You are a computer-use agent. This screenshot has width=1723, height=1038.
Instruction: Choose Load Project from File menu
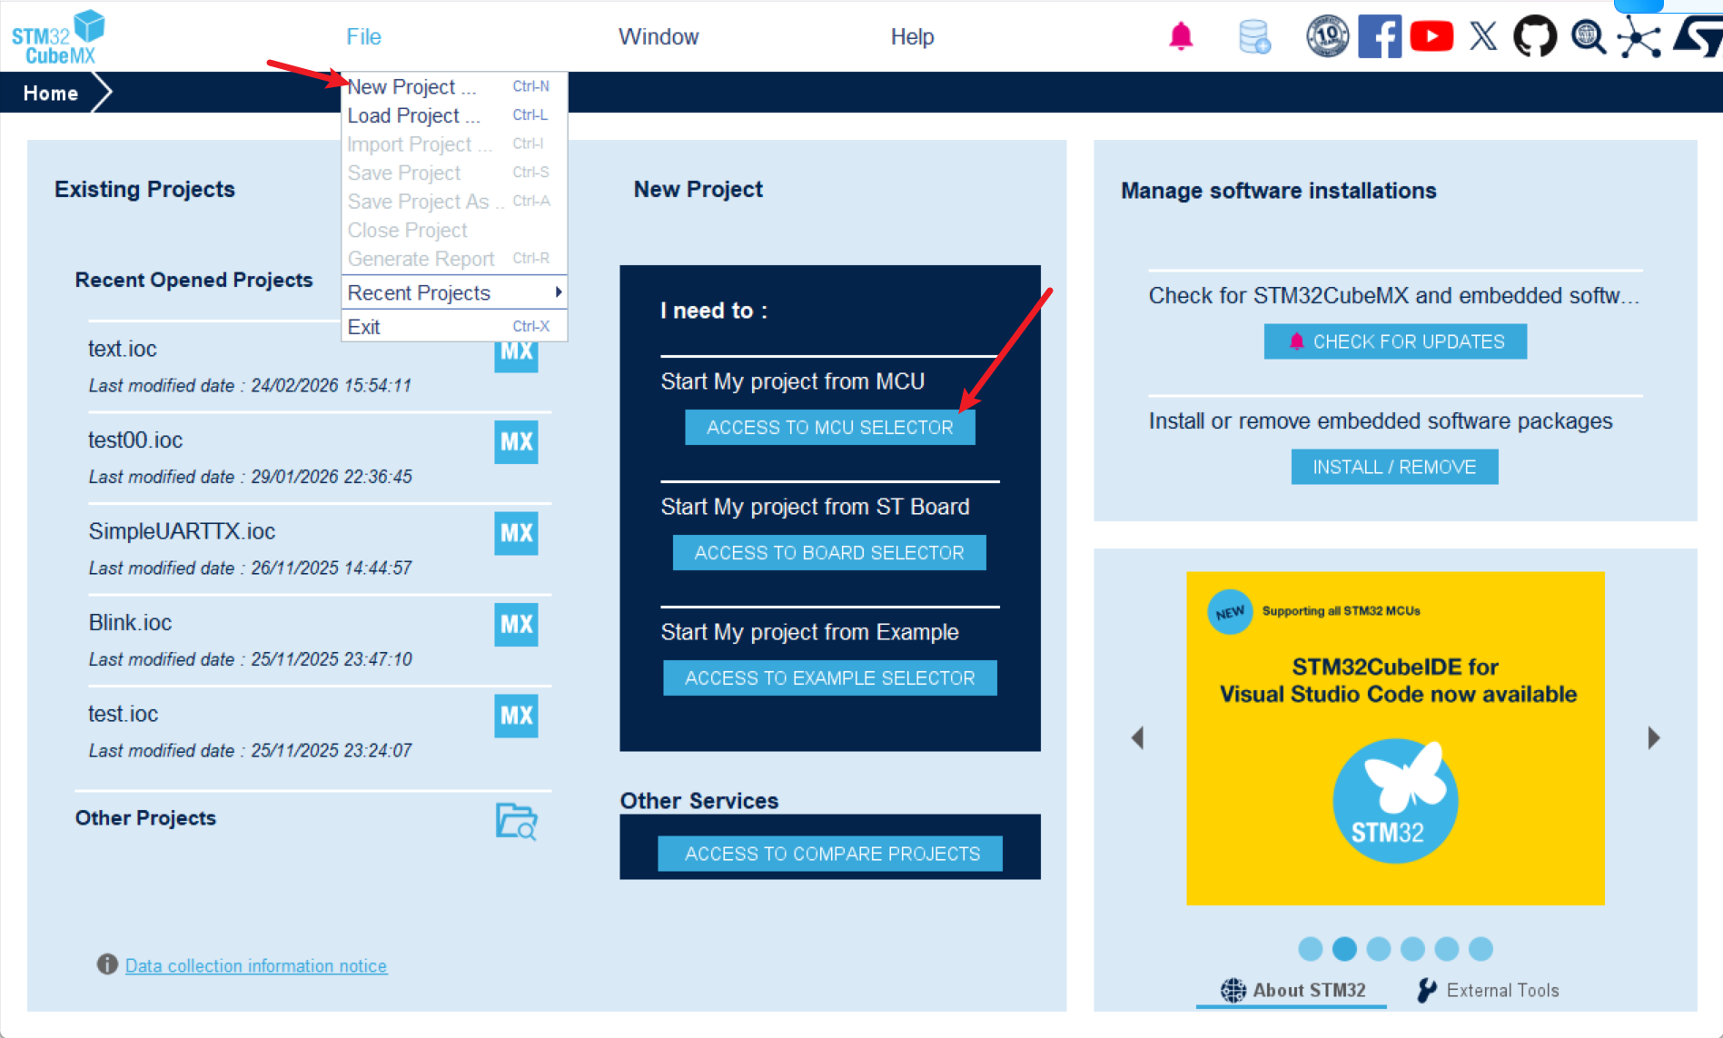(454, 115)
